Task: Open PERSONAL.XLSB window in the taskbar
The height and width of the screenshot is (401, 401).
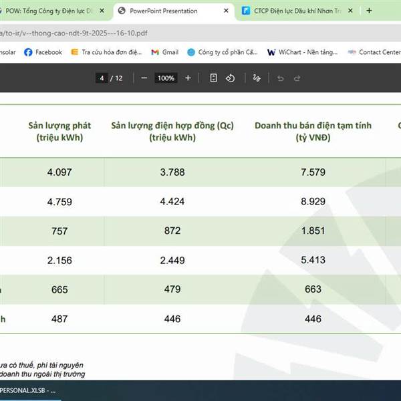Action: (x=30, y=390)
